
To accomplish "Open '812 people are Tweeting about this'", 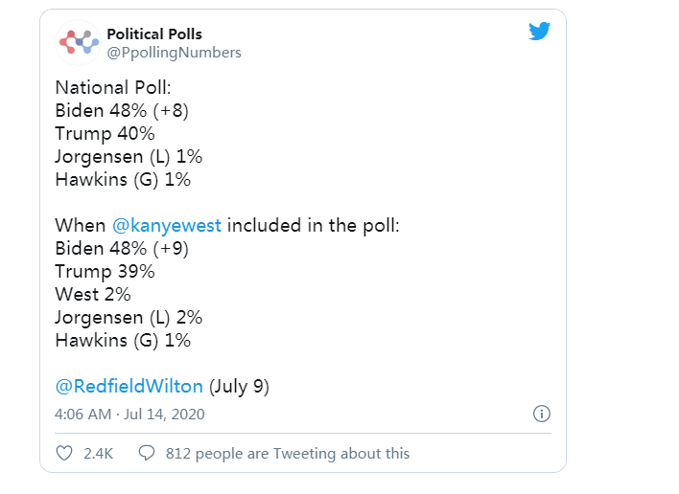I will coord(287,453).
